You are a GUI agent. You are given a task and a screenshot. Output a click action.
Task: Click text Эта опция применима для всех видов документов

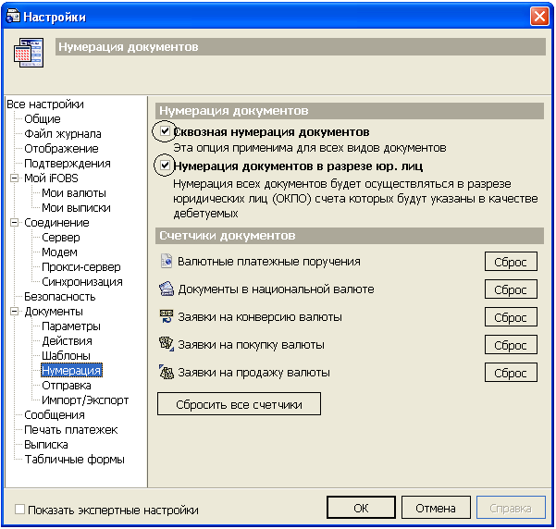tap(310, 147)
